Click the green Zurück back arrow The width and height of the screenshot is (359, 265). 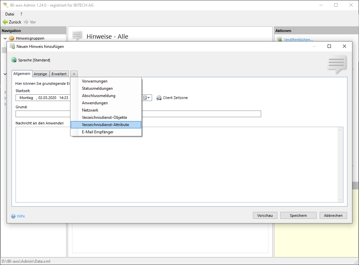pos(5,22)
